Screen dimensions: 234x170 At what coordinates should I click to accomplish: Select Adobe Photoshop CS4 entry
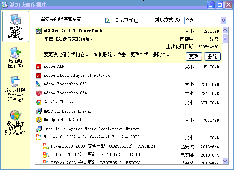coord(129,93)
